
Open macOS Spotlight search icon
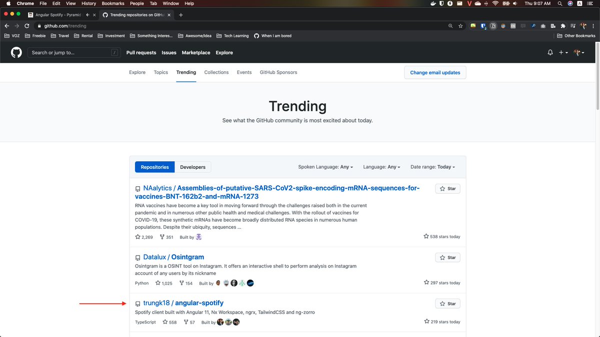coord(559,3)
